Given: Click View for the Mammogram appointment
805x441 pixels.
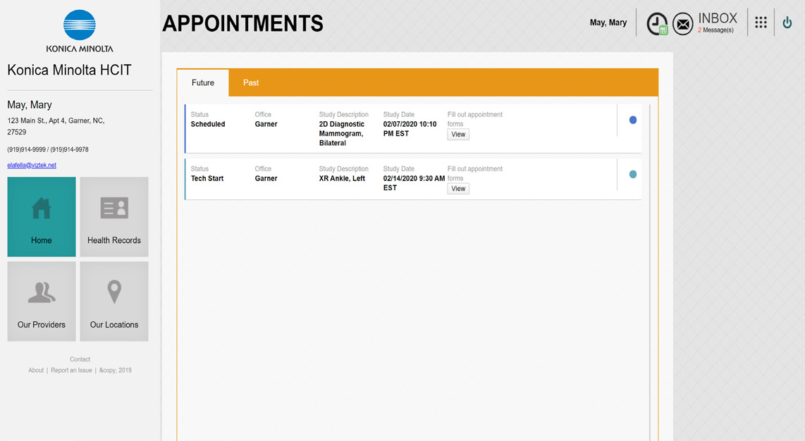Looking at the screenshot, I should (458, 135).
